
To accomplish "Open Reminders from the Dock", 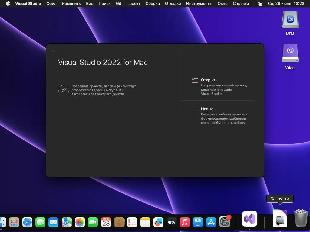I will (132, 222).
